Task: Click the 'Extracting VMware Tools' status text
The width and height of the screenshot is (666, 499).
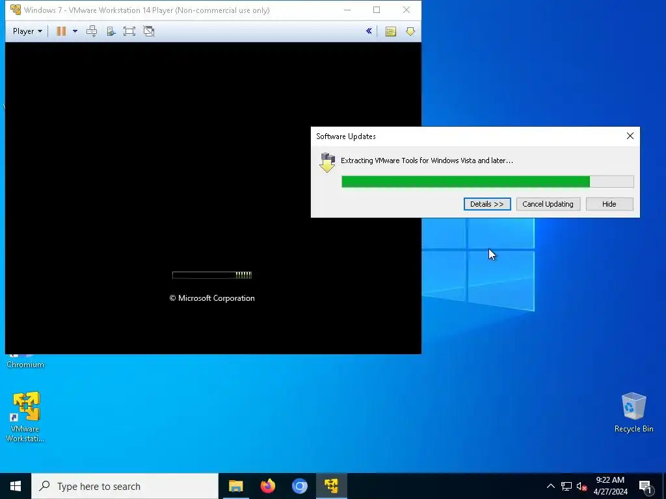Action: click(x=427, y=160)
